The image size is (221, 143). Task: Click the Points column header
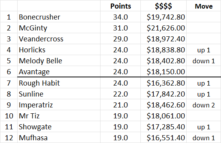tap(120, 6)
